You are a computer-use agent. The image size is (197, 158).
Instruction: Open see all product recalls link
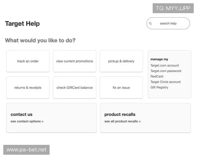pos(122,121)
